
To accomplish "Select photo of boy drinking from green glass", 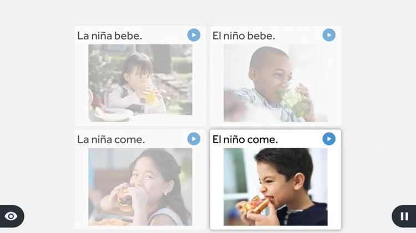I will click(x=275, y=83).
